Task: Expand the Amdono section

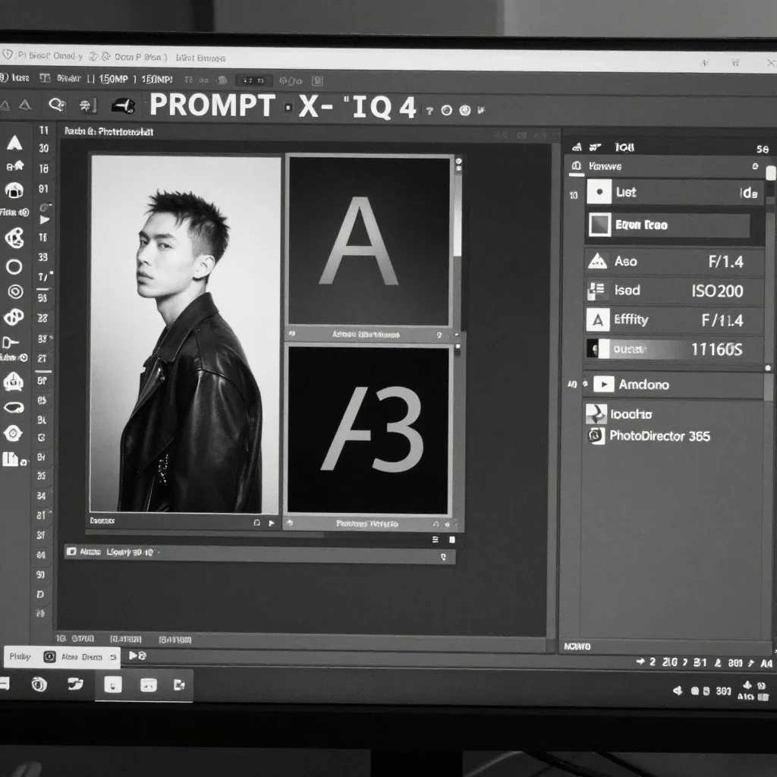Action: 672,385
